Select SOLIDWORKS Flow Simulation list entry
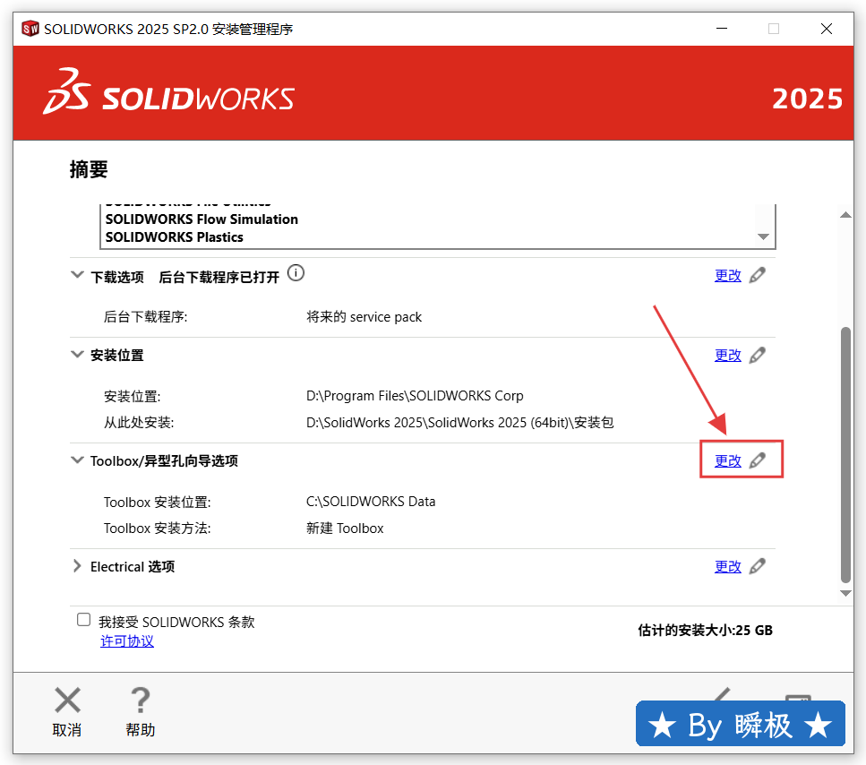866x765 pixels. click(201, 219)
